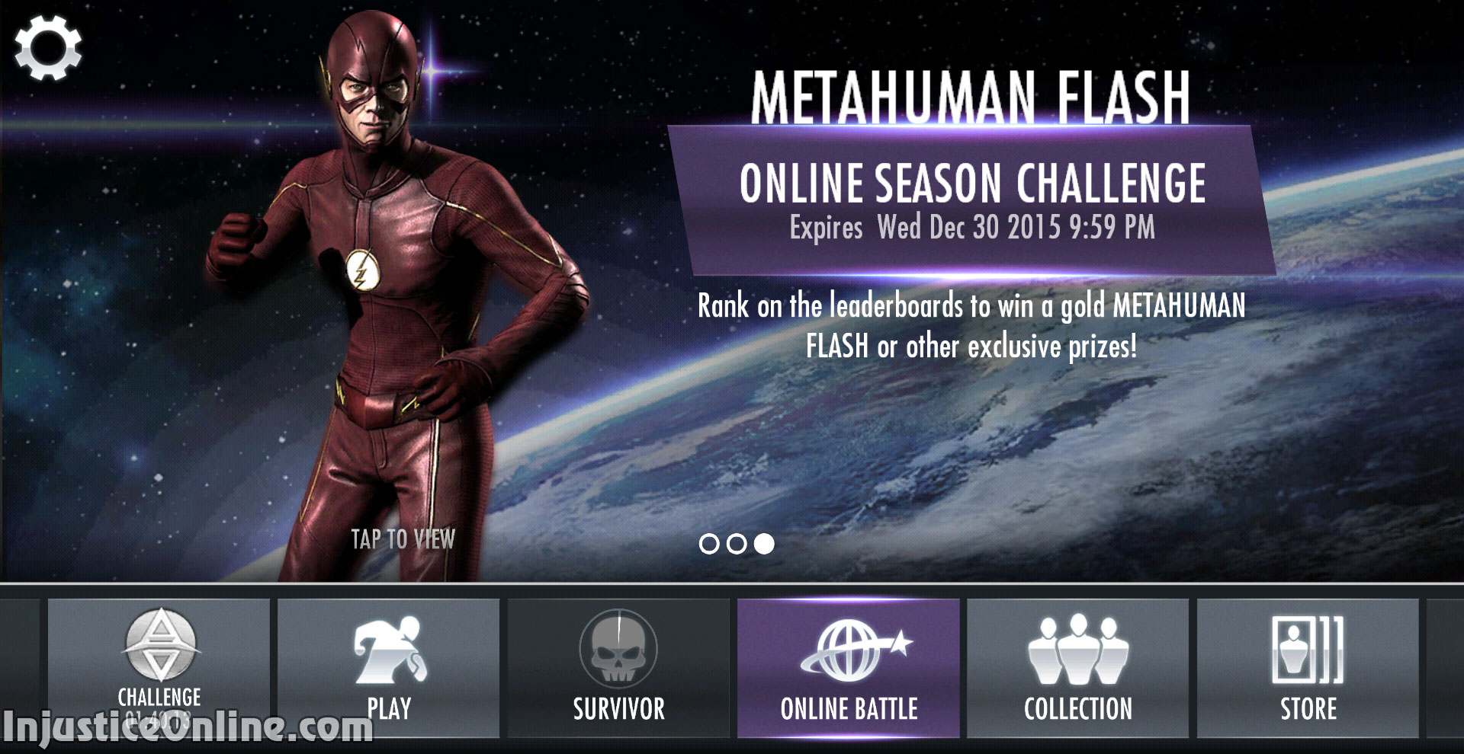Tap the Flash lightning chest emblem
1464x754 pixels.
pyautogui.click(x=362, y=271)
